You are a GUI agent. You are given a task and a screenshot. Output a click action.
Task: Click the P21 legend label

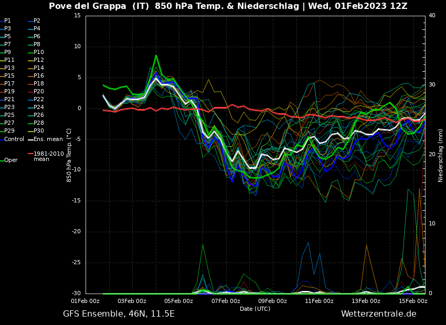point(9,100)
